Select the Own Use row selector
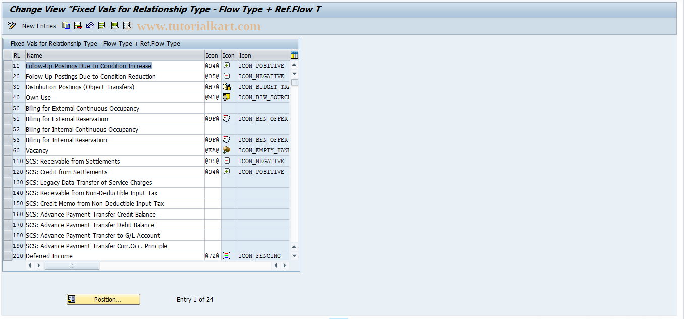 pos(7,97)
